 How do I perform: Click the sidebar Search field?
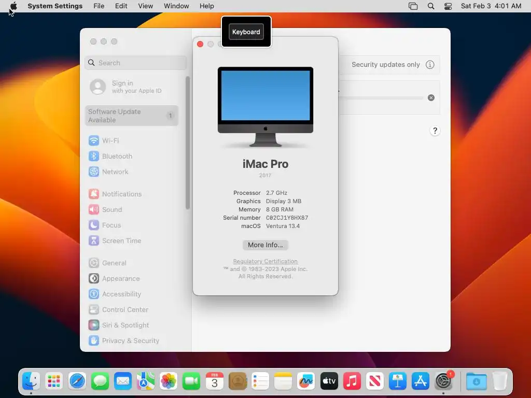pos(135,63)
